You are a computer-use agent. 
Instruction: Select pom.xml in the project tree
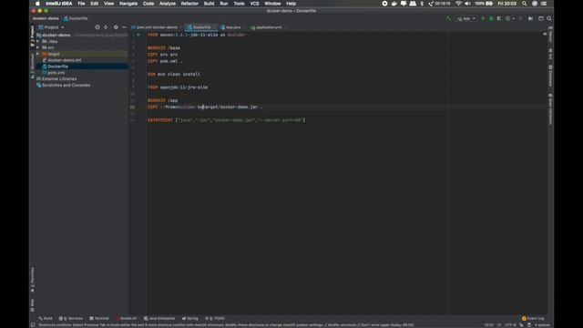(54, 73)
